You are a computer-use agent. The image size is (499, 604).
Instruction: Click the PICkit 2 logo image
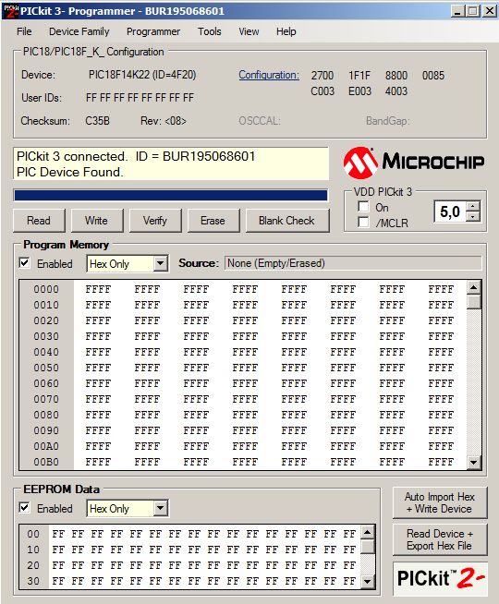[x=441, y=578]
